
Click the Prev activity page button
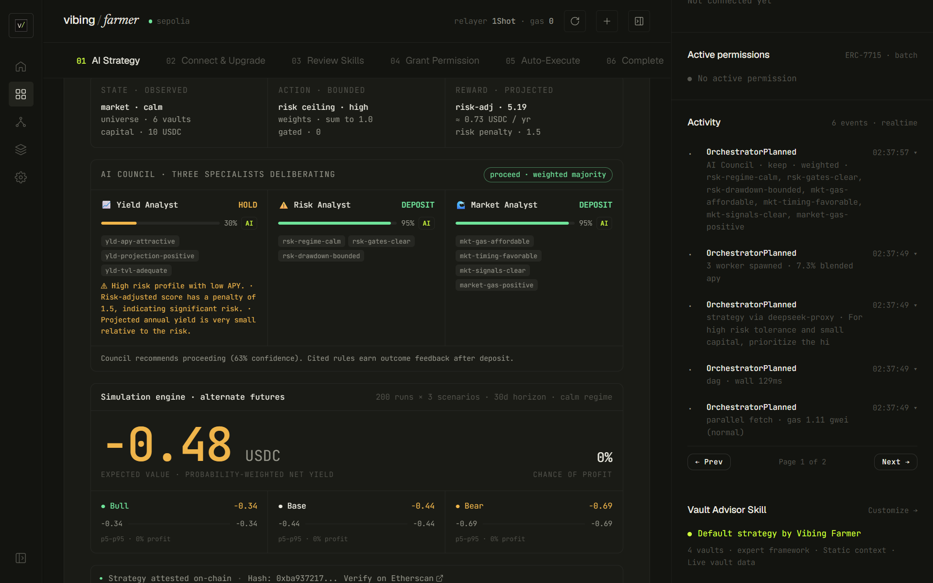[x=709, y=462]
